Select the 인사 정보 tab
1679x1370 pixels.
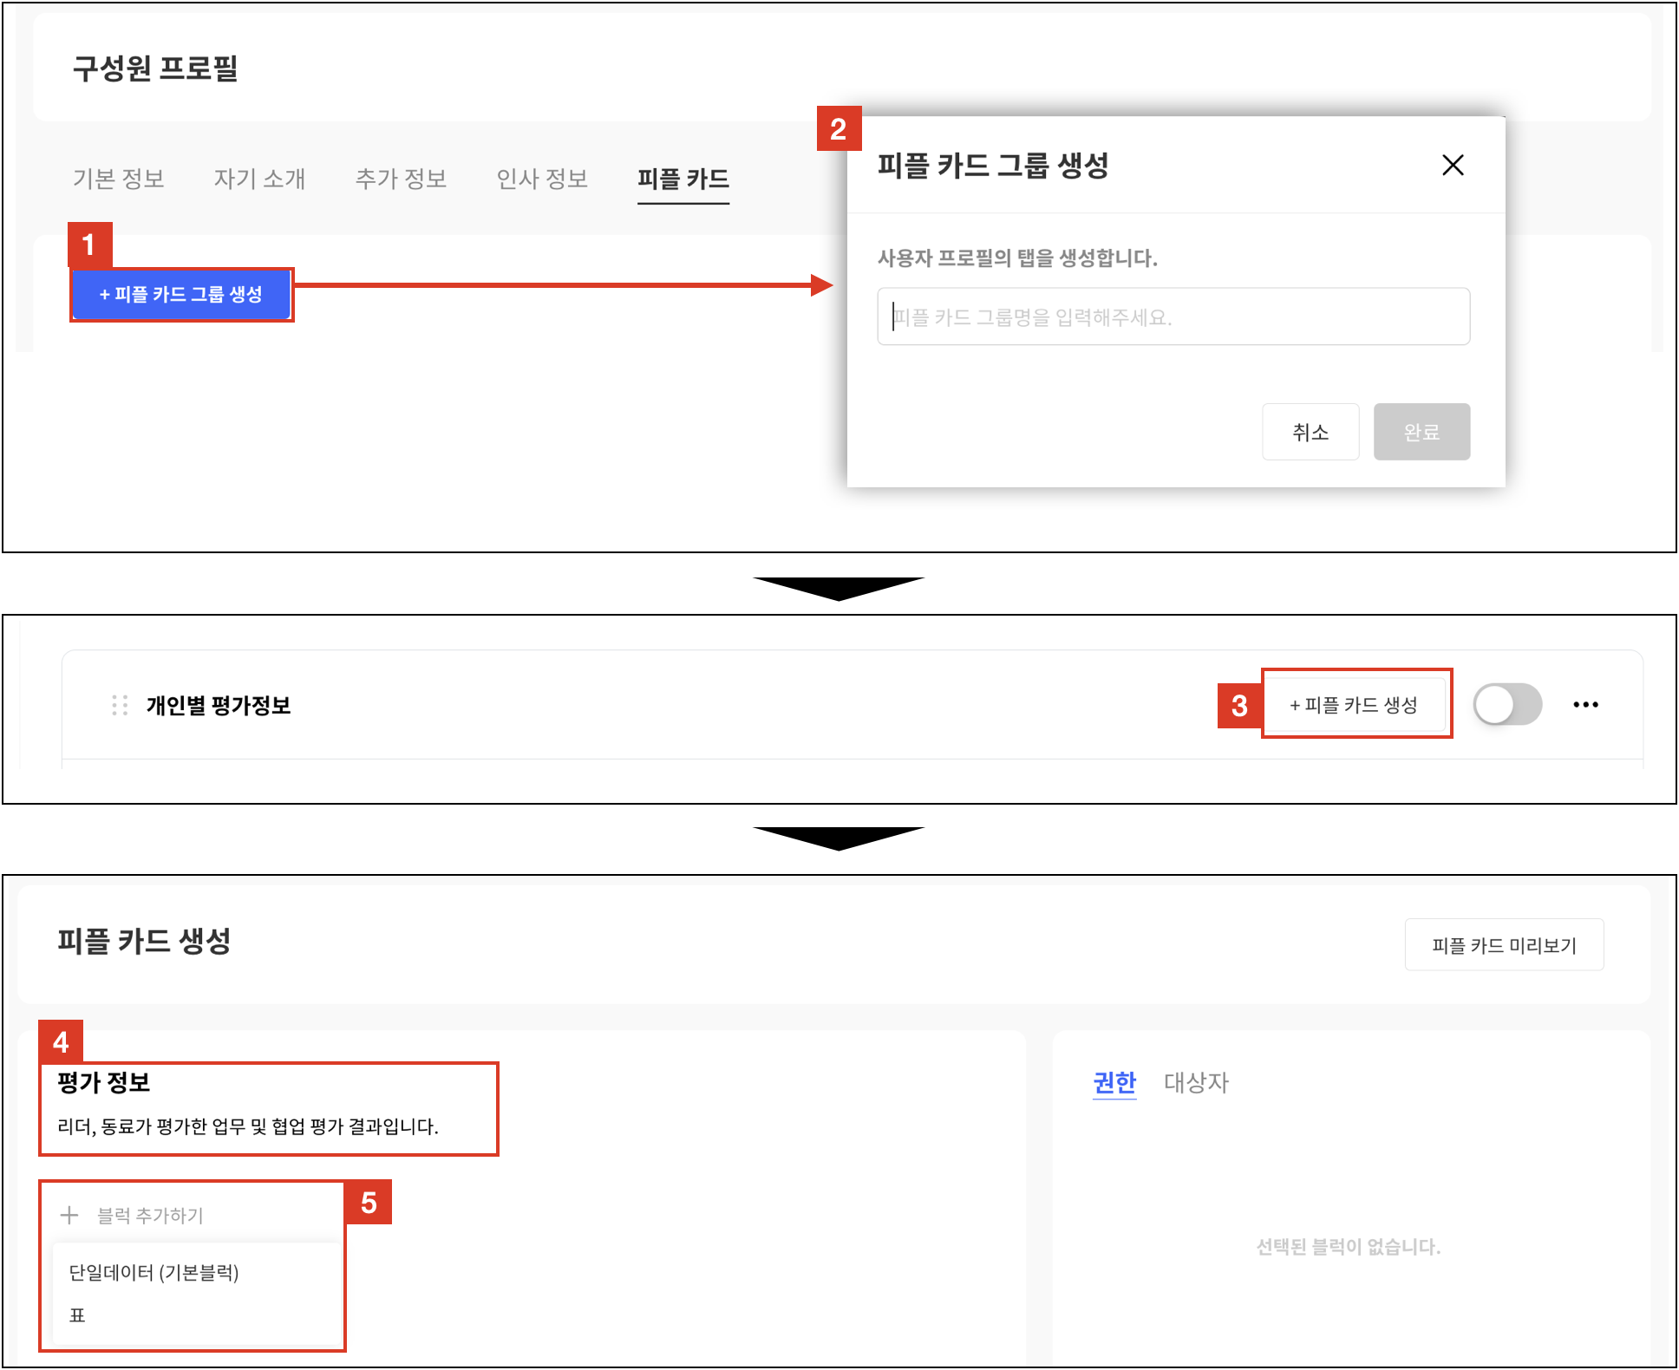coord(542,179)
